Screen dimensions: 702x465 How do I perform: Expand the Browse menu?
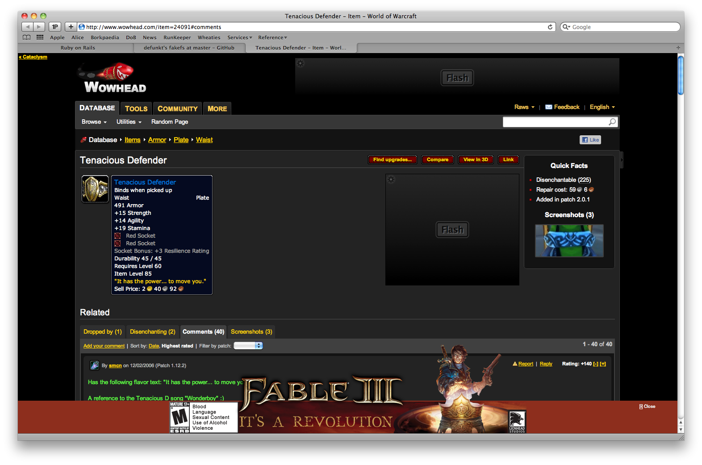click(94, 122)
